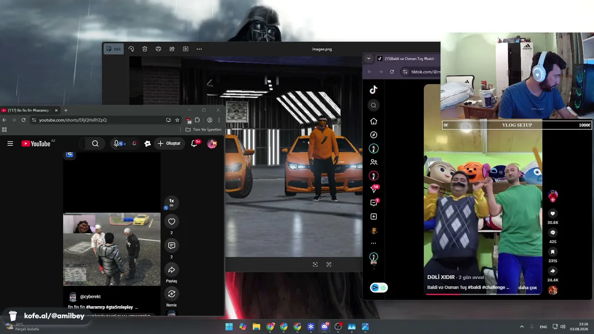This screenshot has height=334, width=594.
Task: Delete imagee.png with the trash icon
Action: (145, 49)
